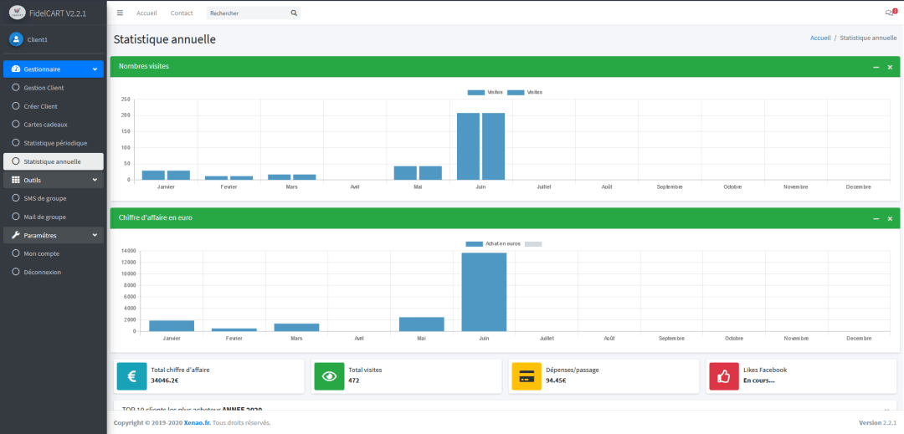Click the euro Total chiffre d'affaire icon
Screen dimensions: 904x434
pyautogui.click(x=131, y=375)
